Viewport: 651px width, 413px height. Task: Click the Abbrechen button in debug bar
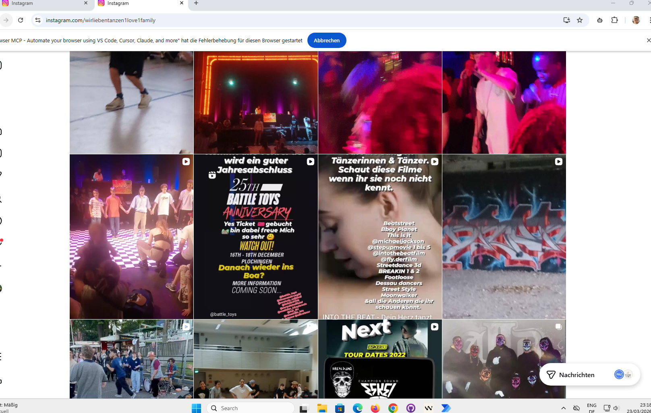(x=326, y=40)
